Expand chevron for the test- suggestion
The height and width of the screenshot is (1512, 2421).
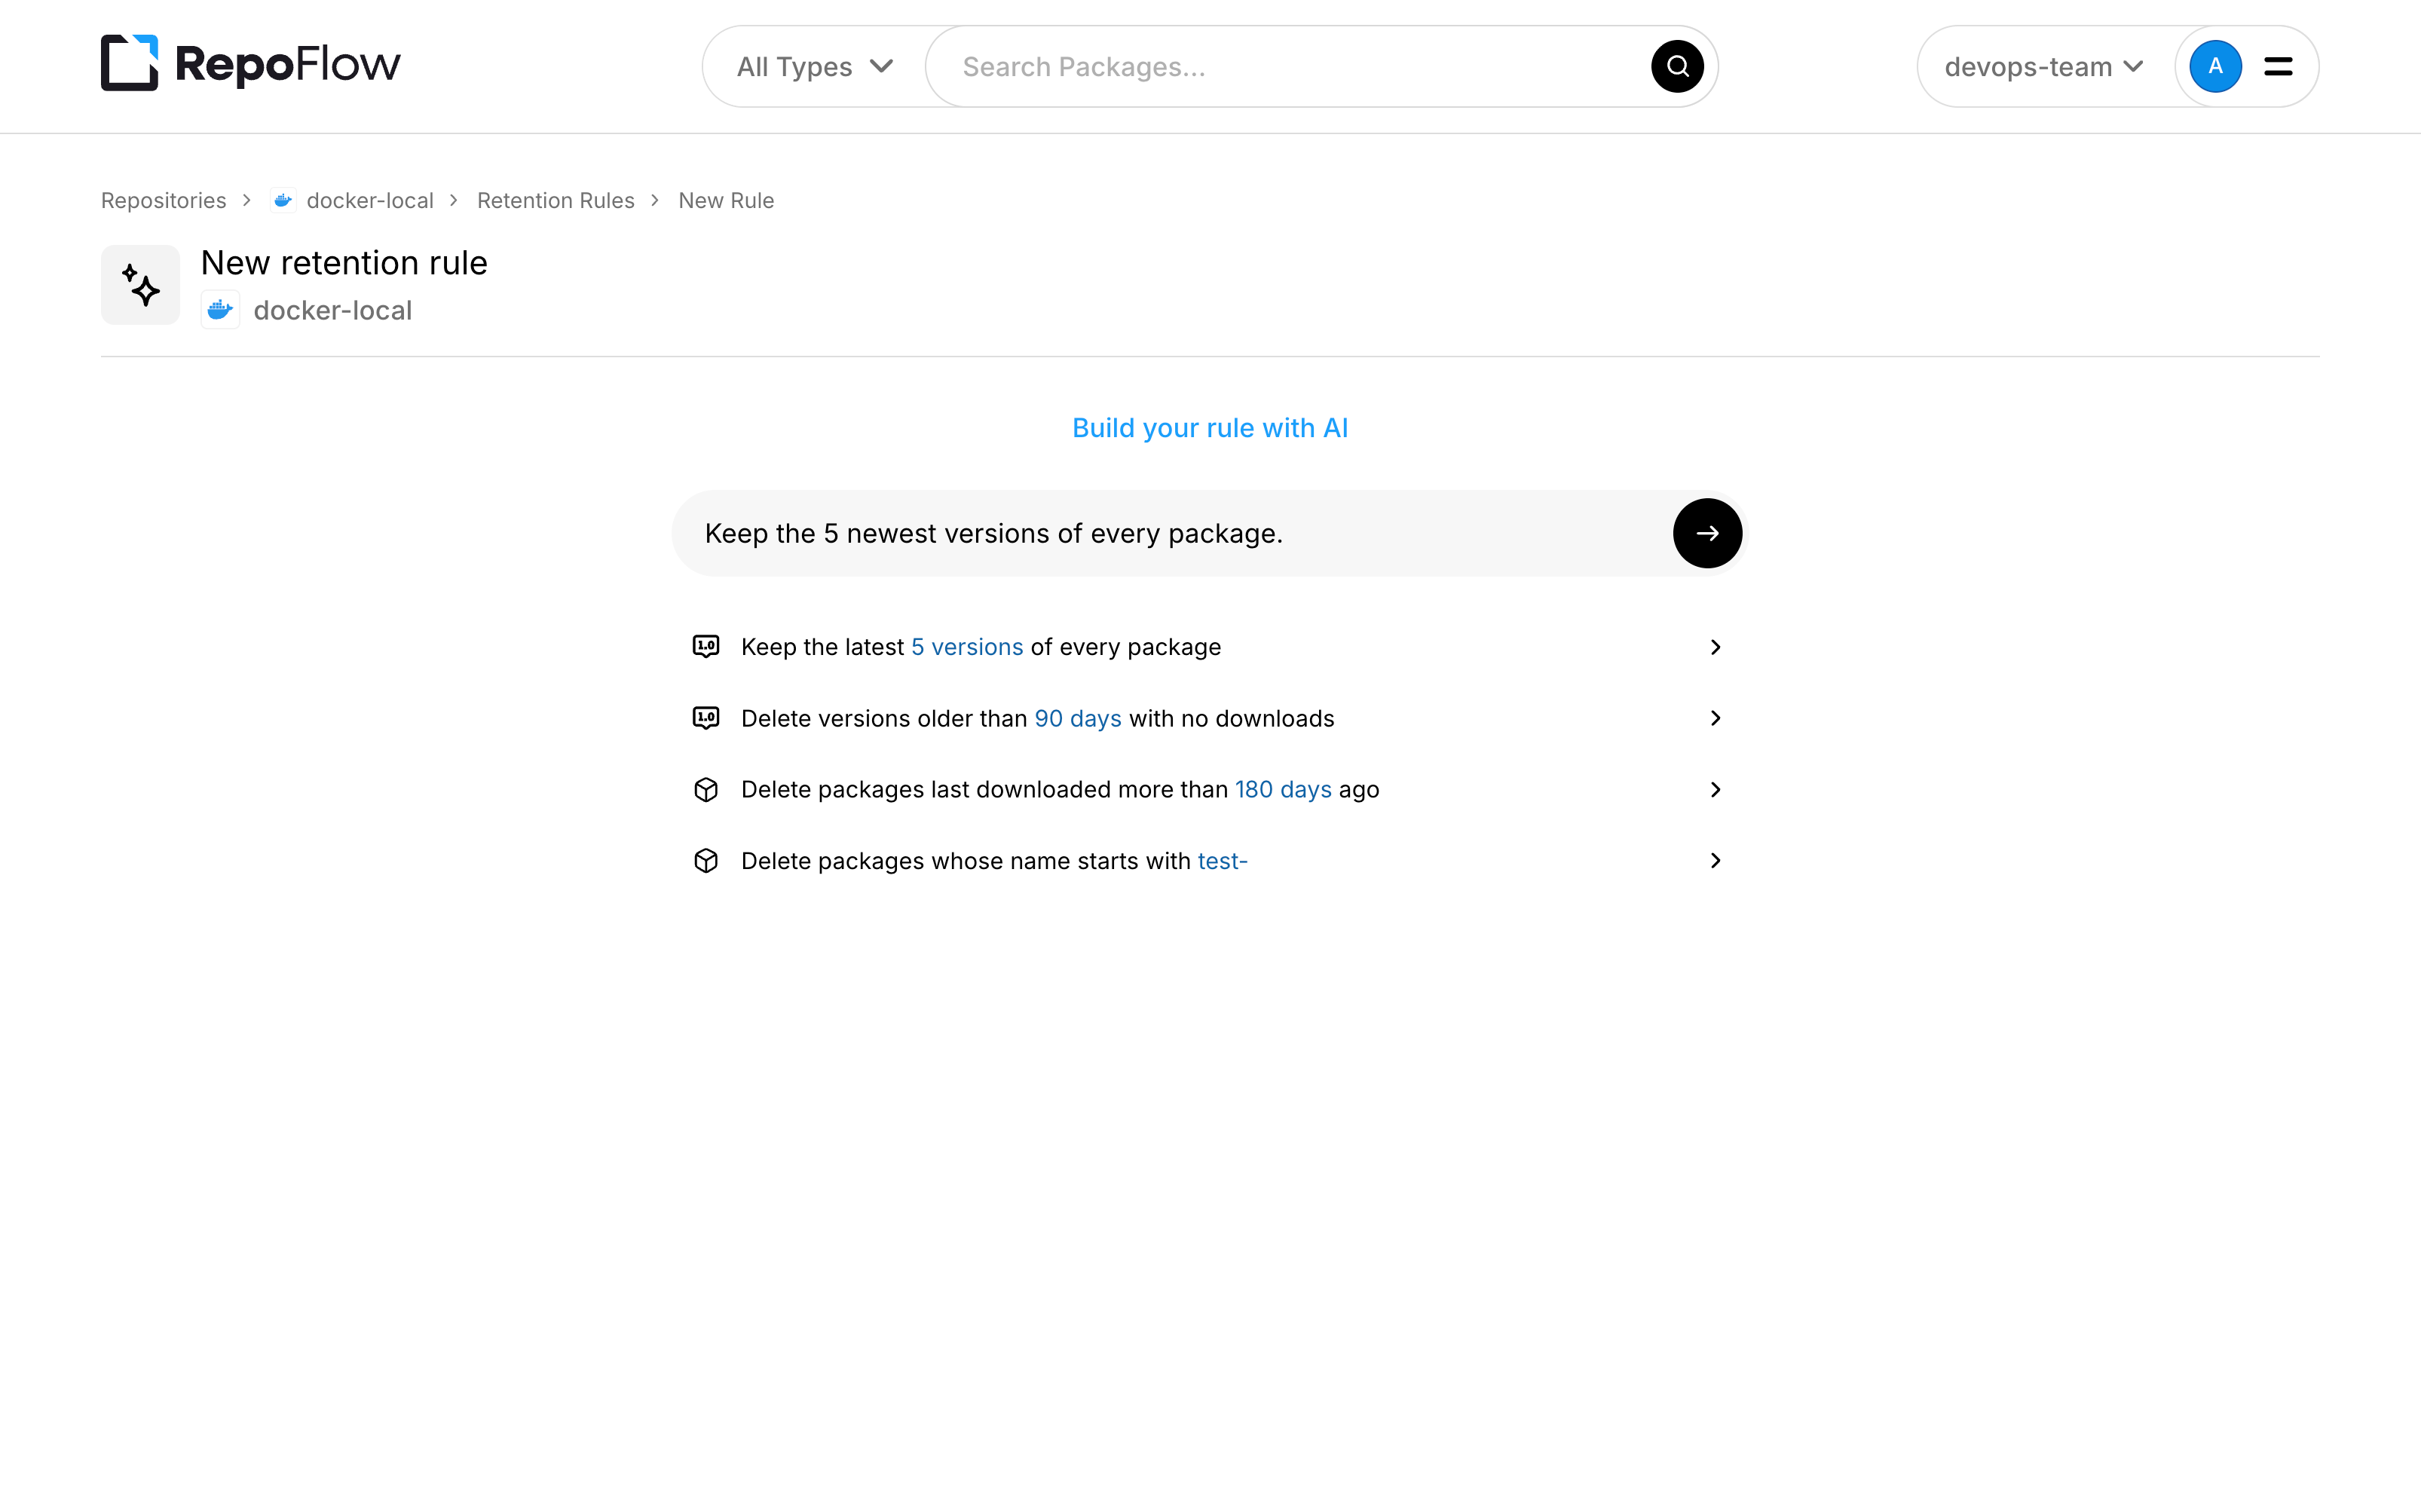point(1716,861)
